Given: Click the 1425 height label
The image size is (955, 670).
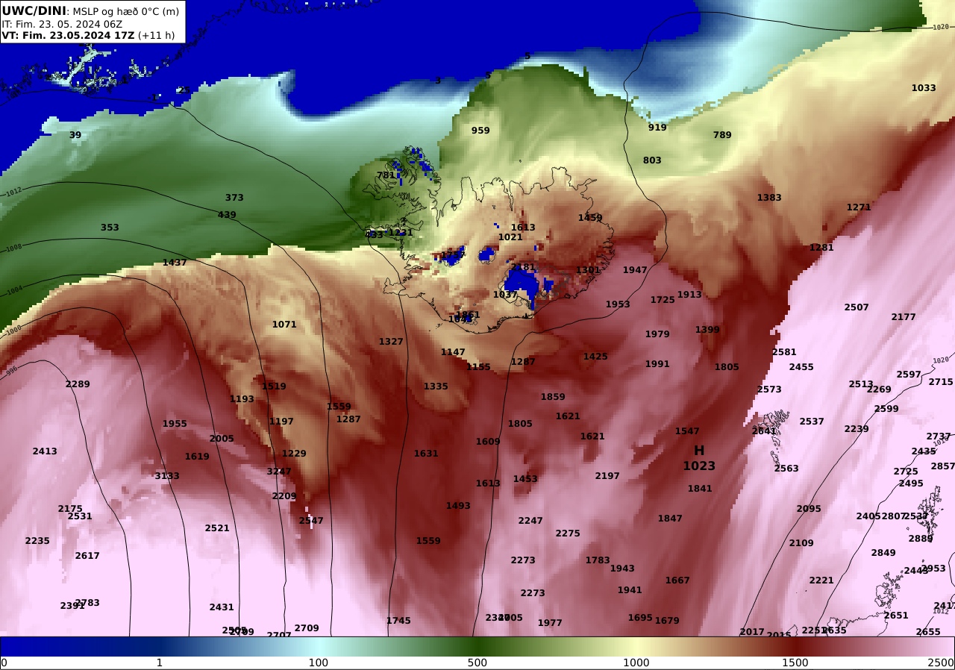Looking at the screenshot, I should pyautogui.click(x=595, y=357).
